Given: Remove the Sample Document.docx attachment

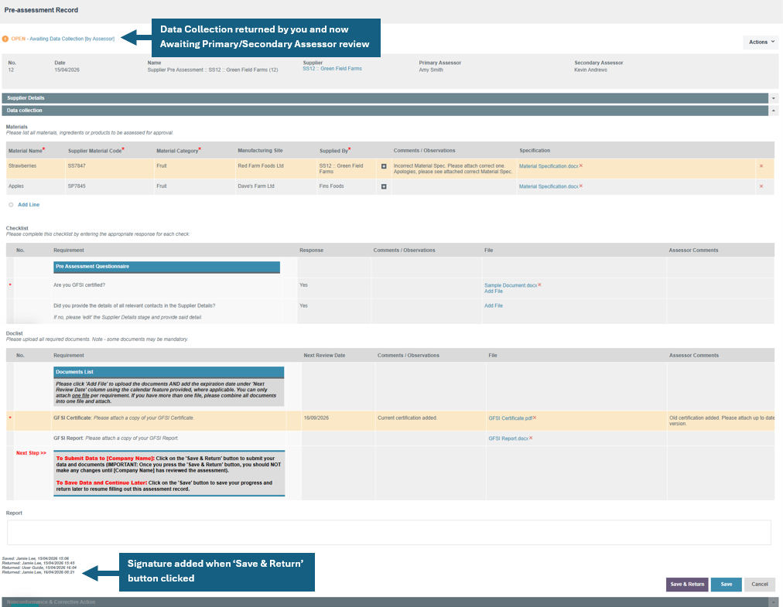Looking at the screenshot, I should pyautogui.click(x=539, y=285).
